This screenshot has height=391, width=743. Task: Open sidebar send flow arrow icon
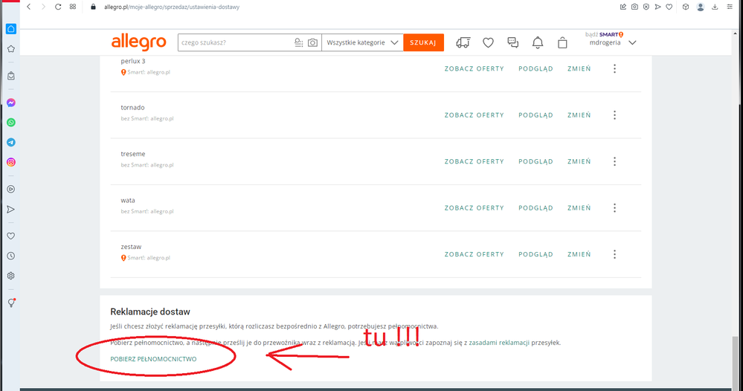click(11, 209)
